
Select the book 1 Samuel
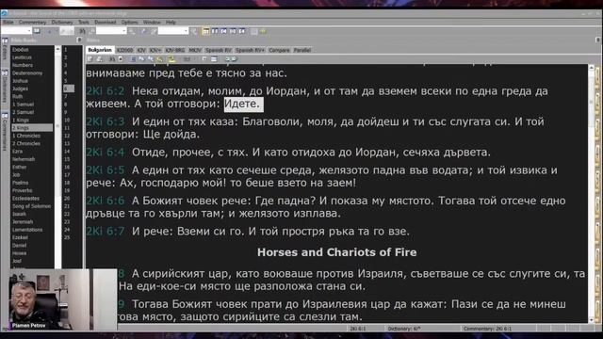pos(23,105)
